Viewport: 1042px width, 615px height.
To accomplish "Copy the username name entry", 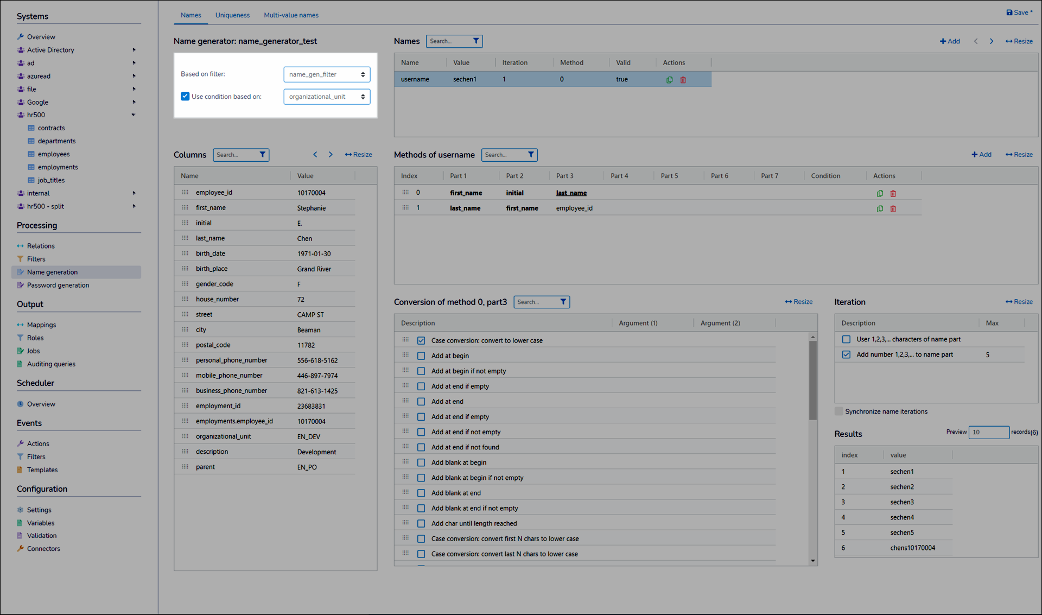I will tap(669, 80).
